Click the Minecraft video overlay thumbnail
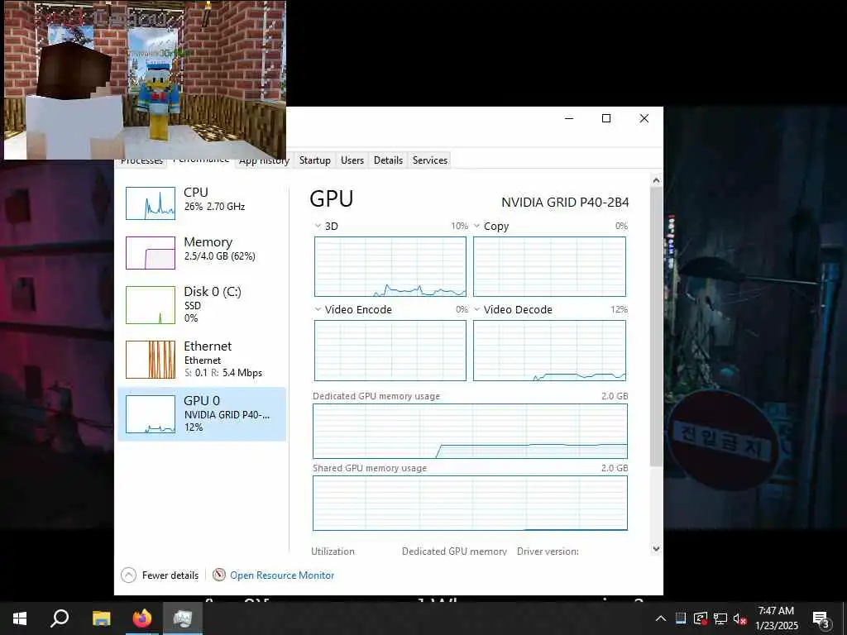 coord(145,80)
